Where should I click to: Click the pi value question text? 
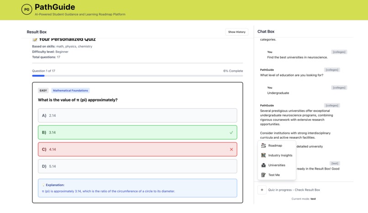pyautogui.click(x=78, y=100)
